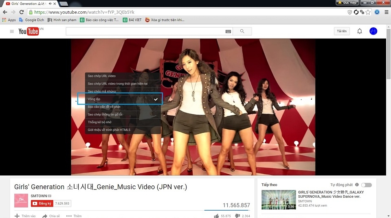
Task: Open the account avatar menu
Action: [x=373, y=31]
